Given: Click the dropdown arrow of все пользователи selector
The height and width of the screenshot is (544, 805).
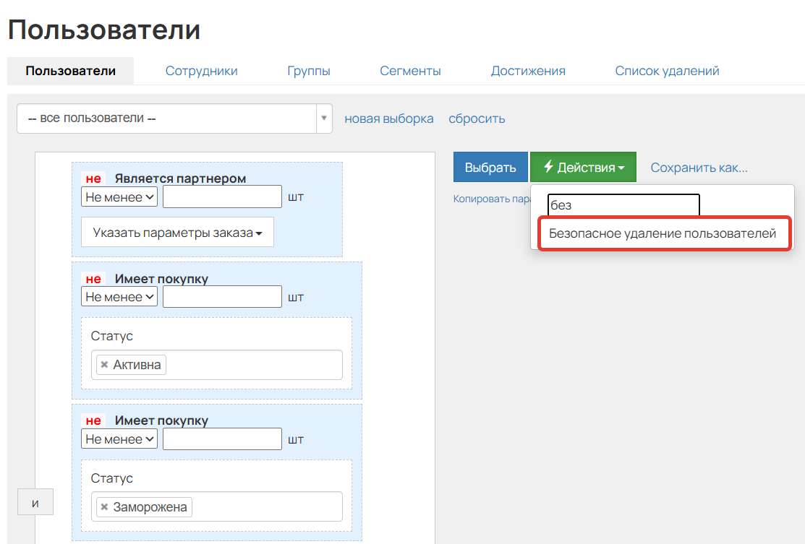Looking at the screenshot, I should 323,118.
